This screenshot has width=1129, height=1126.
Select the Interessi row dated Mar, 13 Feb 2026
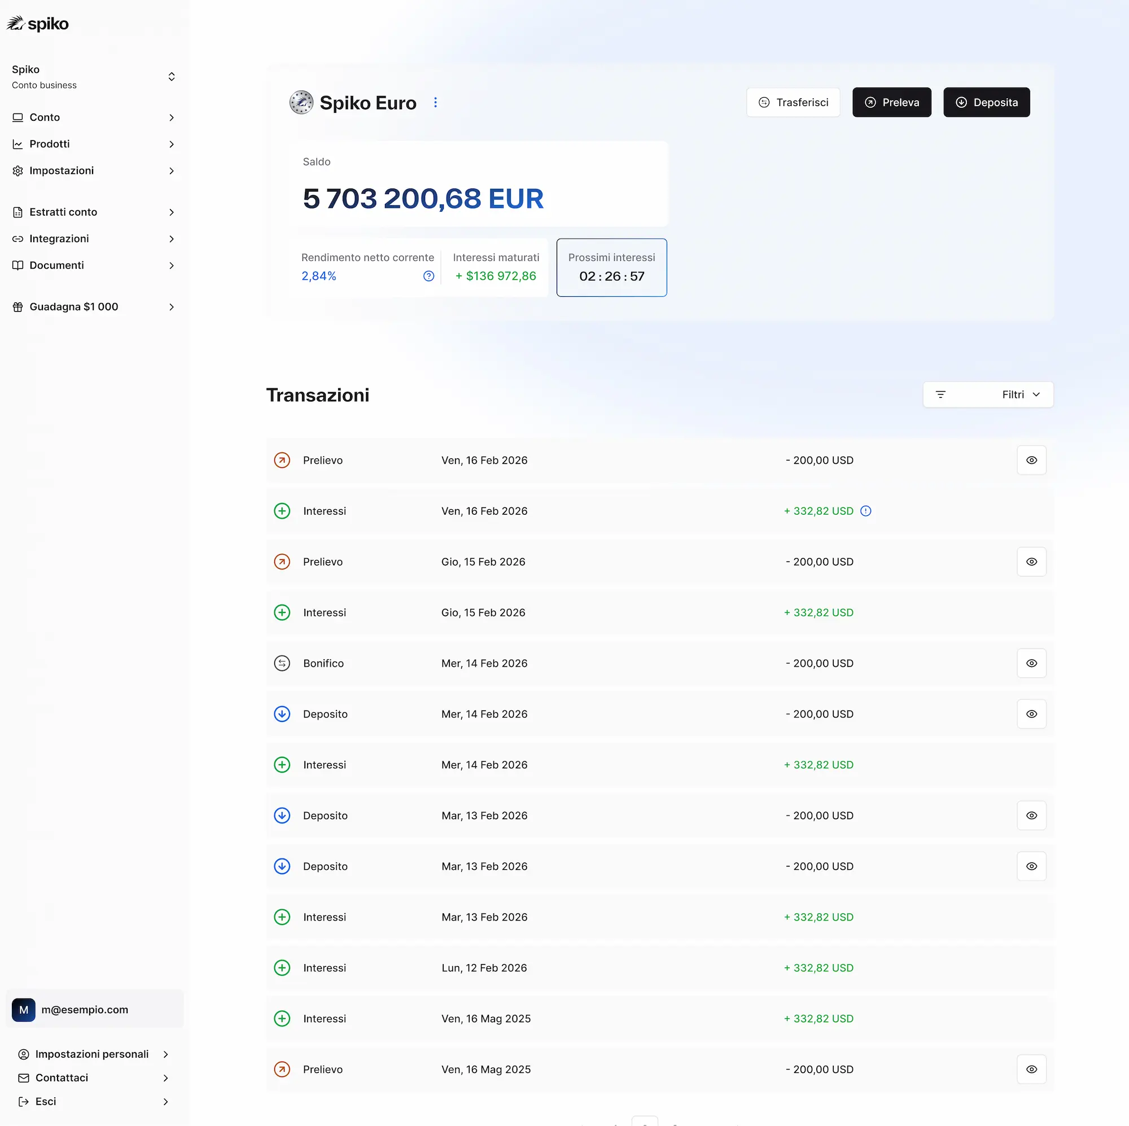(660, 917)
